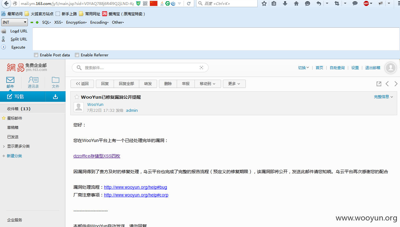The width and height of the screenshot is (400, 227).
Task: Open the 邮件 mail envelope tab
Action: click(x=10, y=83)
